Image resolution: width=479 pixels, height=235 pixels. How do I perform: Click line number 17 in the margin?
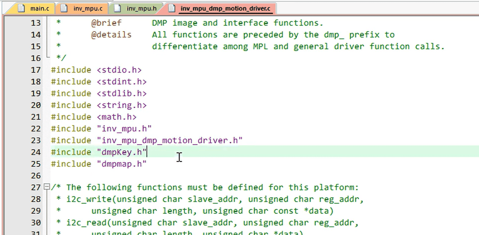click(36, 70)
